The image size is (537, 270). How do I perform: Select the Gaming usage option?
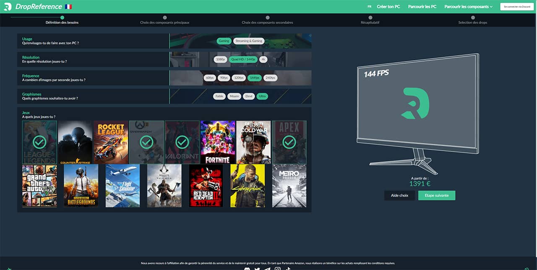224,41
